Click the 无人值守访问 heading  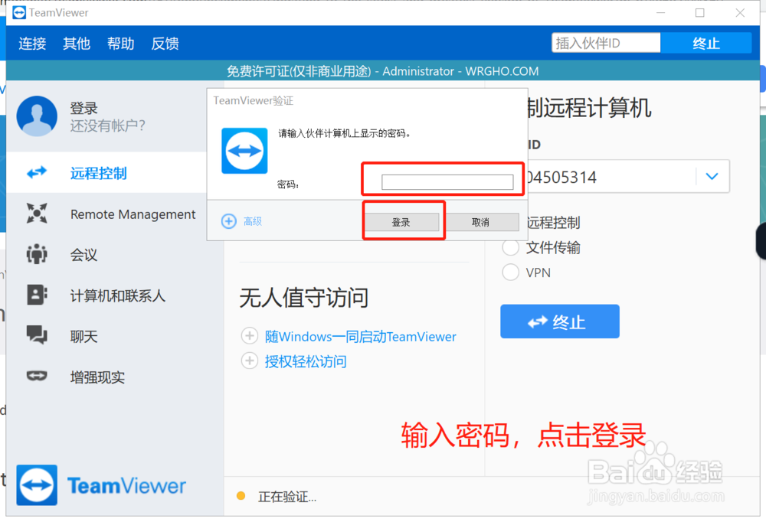304,298
